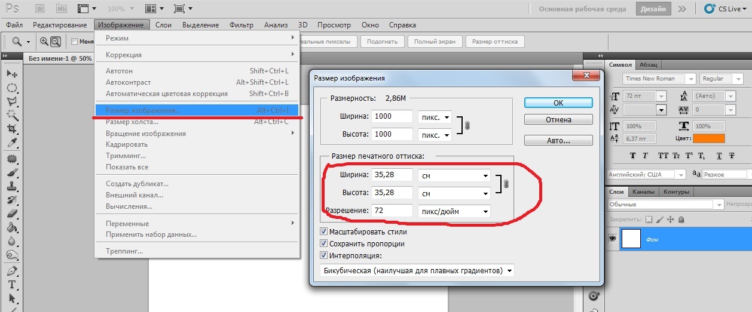This screenshot has width=752, height=312.
Task: Select the Type tool
Action: (11, 285)
